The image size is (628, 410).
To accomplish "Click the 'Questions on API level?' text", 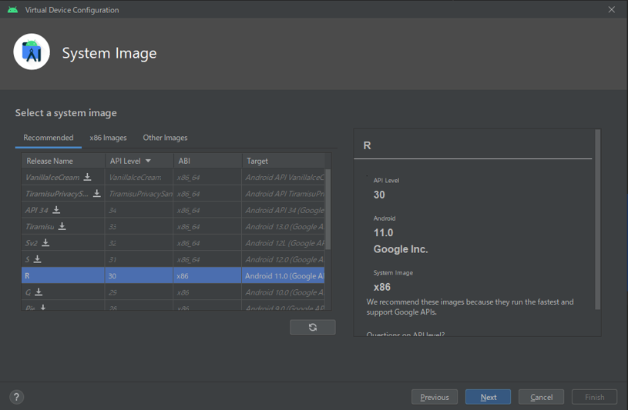I will tap(405, 334).
